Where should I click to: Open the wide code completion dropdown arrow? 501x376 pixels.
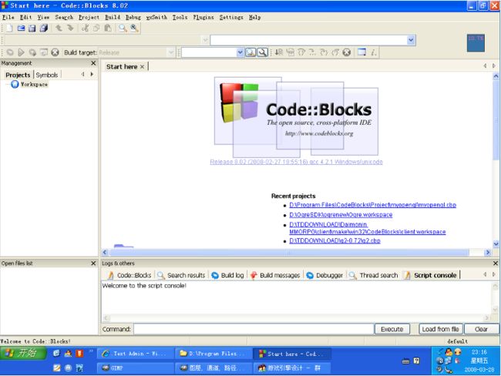tap(411, 40)
